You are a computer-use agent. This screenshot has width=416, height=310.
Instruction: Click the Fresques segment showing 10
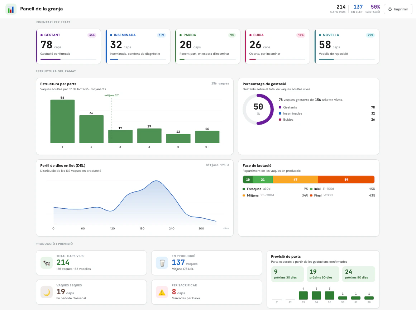point(248,180)
